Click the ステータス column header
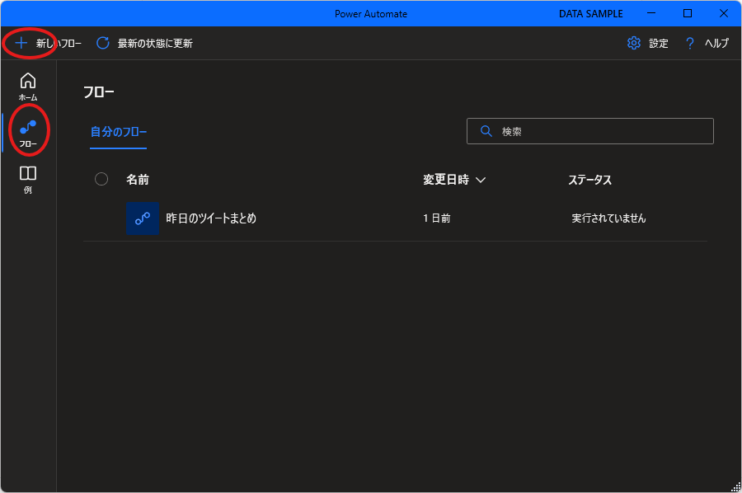The height and width of the screenshot is (493, 742). (x=589, y=180)
